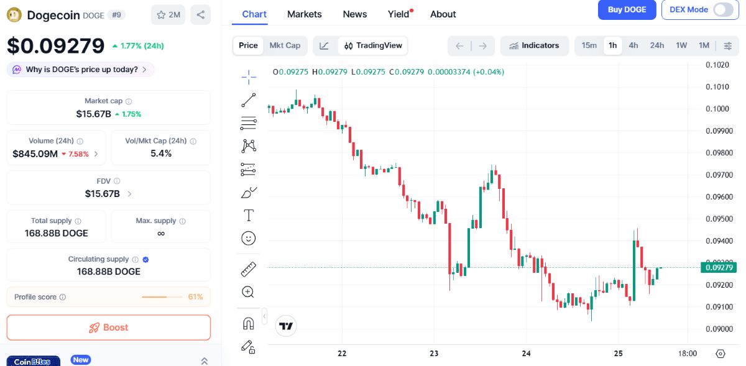Show Market cap info tooltip

[x=129, y=101]
